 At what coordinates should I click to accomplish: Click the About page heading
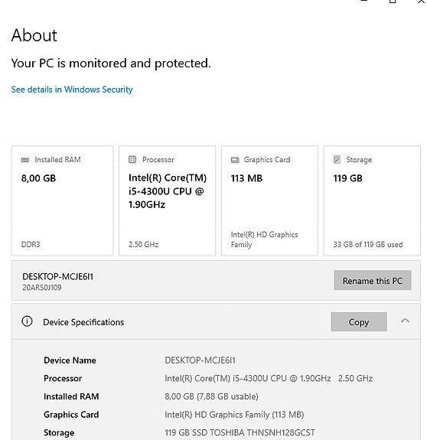tap(34, 35)
